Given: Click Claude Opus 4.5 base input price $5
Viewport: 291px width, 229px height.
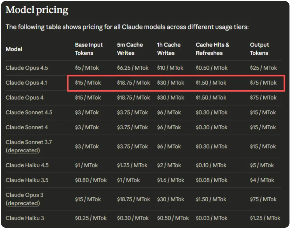Looking at the screenshot, I should 87,68.
